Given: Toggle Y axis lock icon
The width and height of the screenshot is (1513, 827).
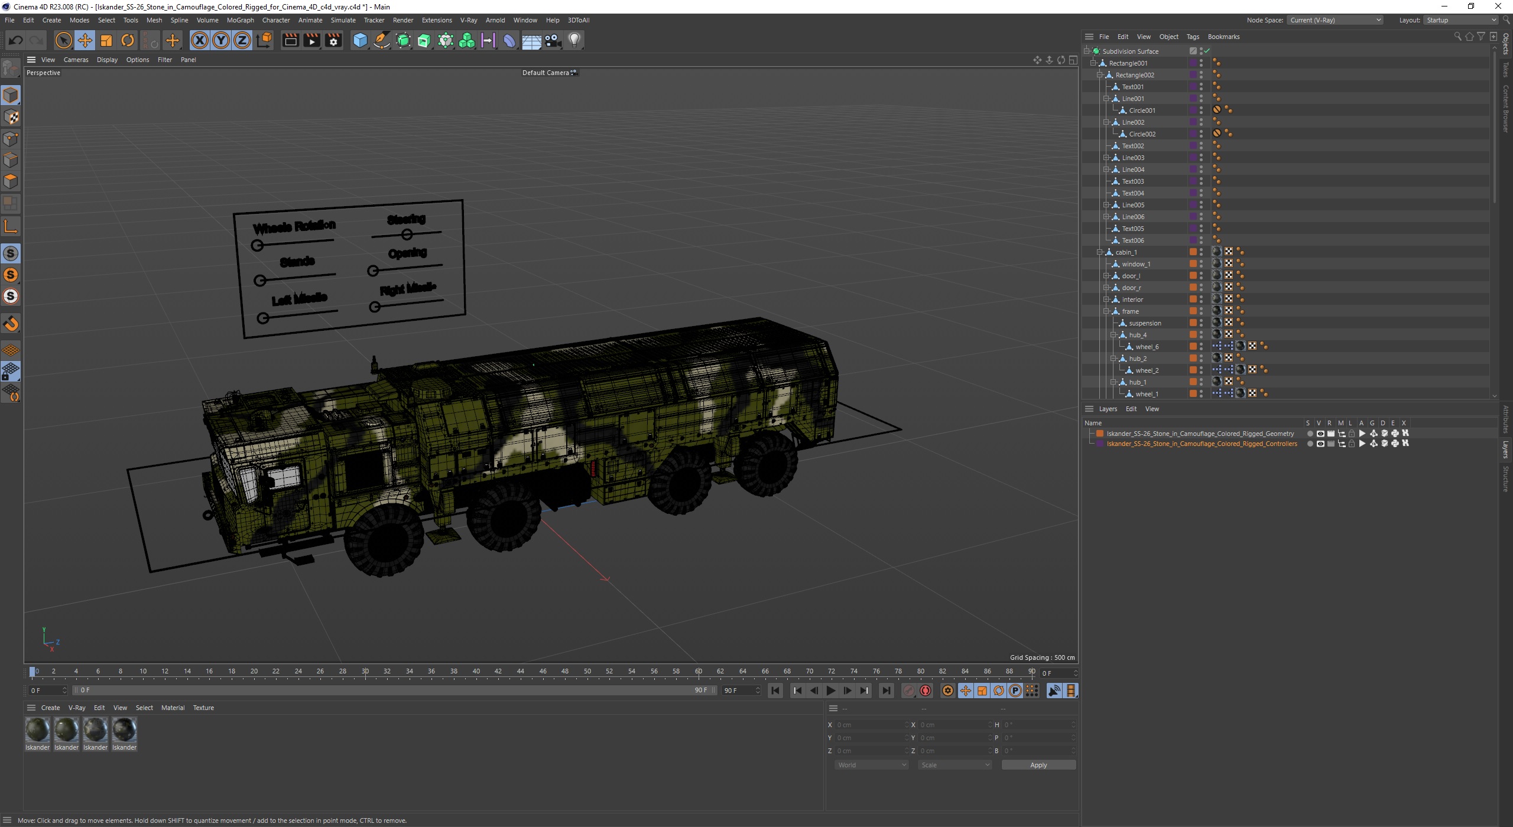Looking at the screenshot, I should pos(221,40).
